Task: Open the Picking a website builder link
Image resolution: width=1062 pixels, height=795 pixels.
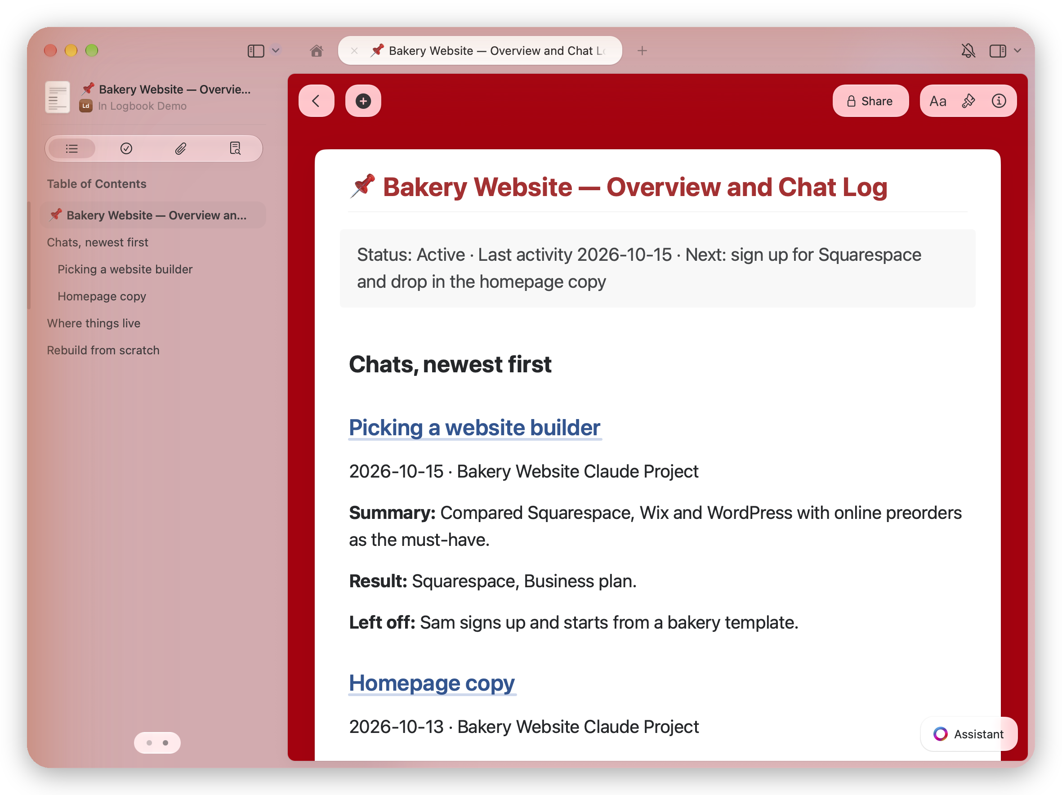Action: coord(474,427)
